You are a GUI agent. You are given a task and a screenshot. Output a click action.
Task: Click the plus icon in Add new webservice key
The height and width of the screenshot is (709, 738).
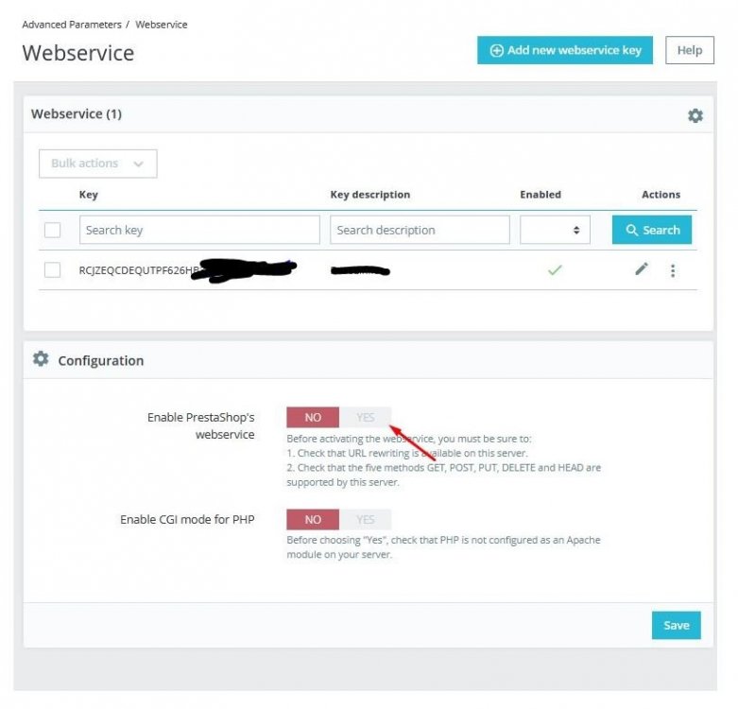tap(496, 50)
